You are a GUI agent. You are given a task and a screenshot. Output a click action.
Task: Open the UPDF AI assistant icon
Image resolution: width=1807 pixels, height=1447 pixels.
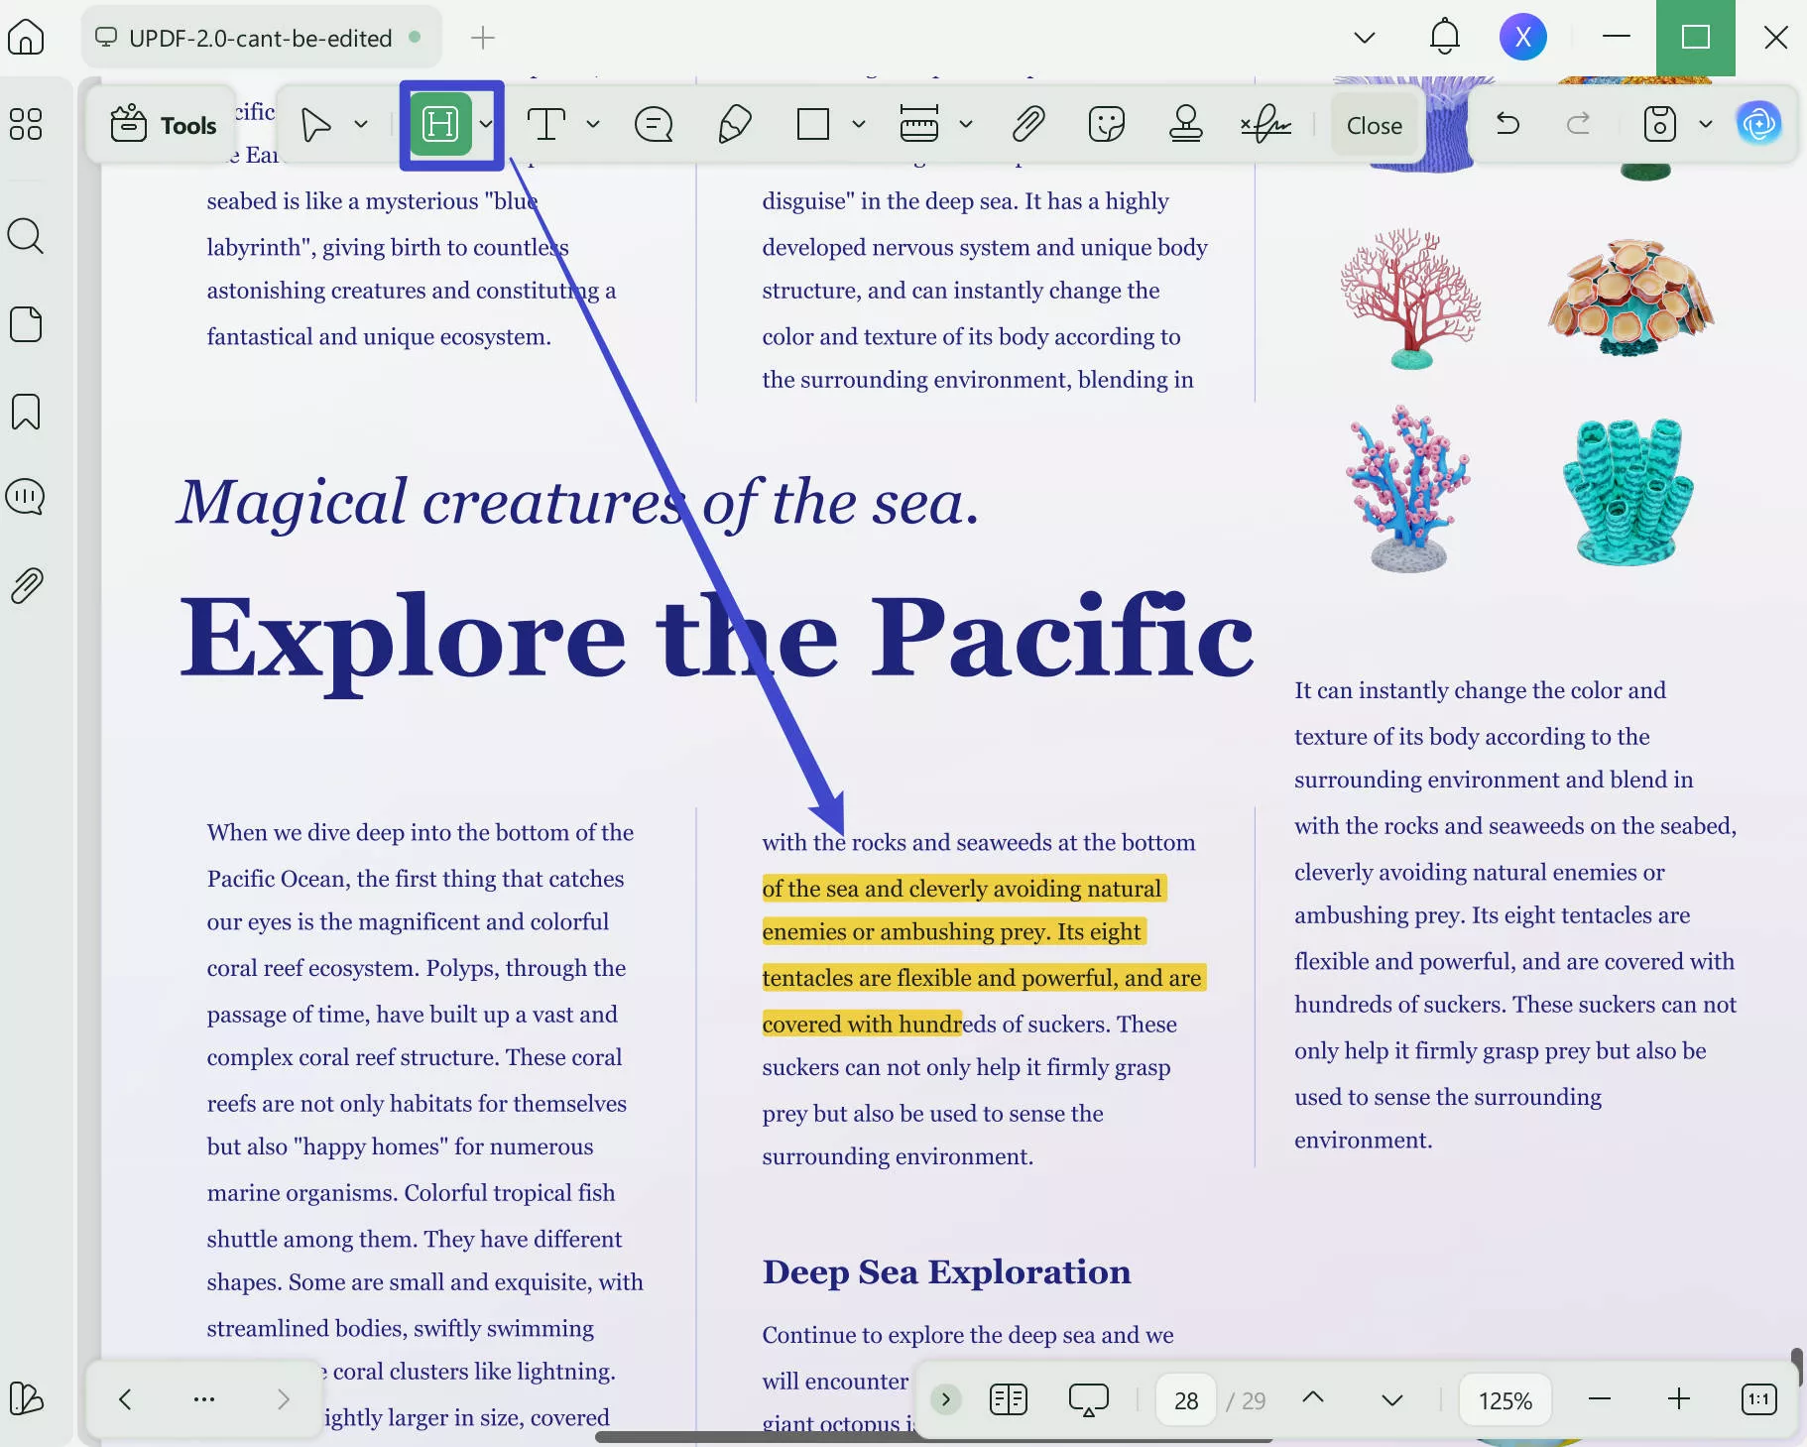coord(1758,124)
